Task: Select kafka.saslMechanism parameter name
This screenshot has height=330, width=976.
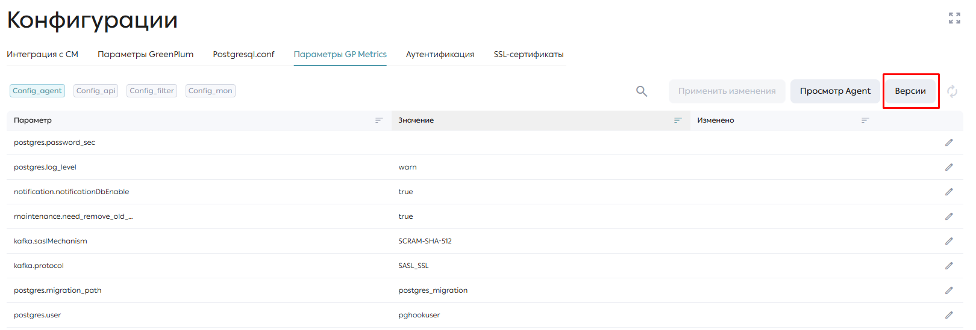Action: tap(51, 241)
